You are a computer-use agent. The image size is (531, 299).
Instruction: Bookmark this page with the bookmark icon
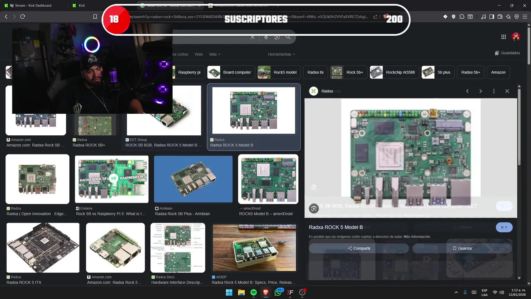click(x=95, y=17)
